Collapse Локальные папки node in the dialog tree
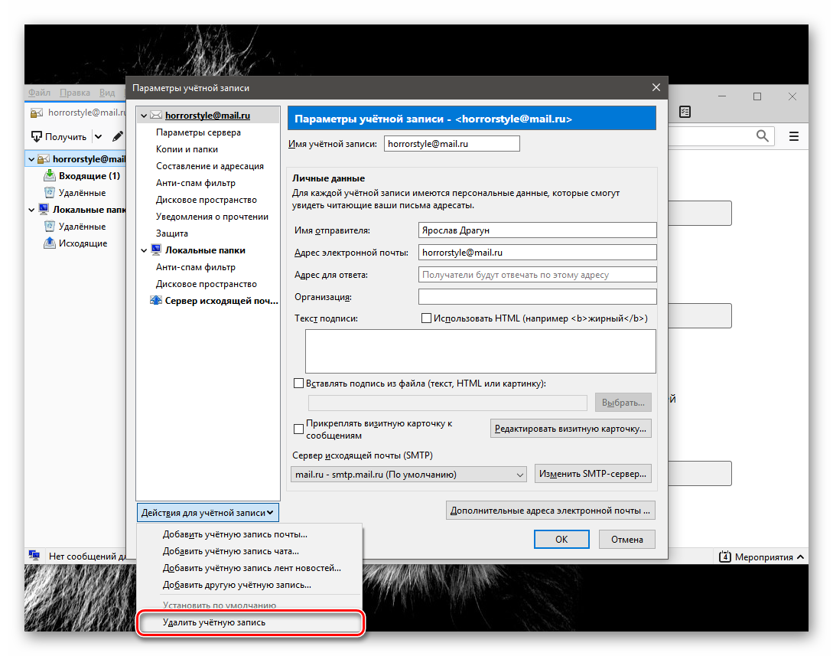 [x=144, y=250]
